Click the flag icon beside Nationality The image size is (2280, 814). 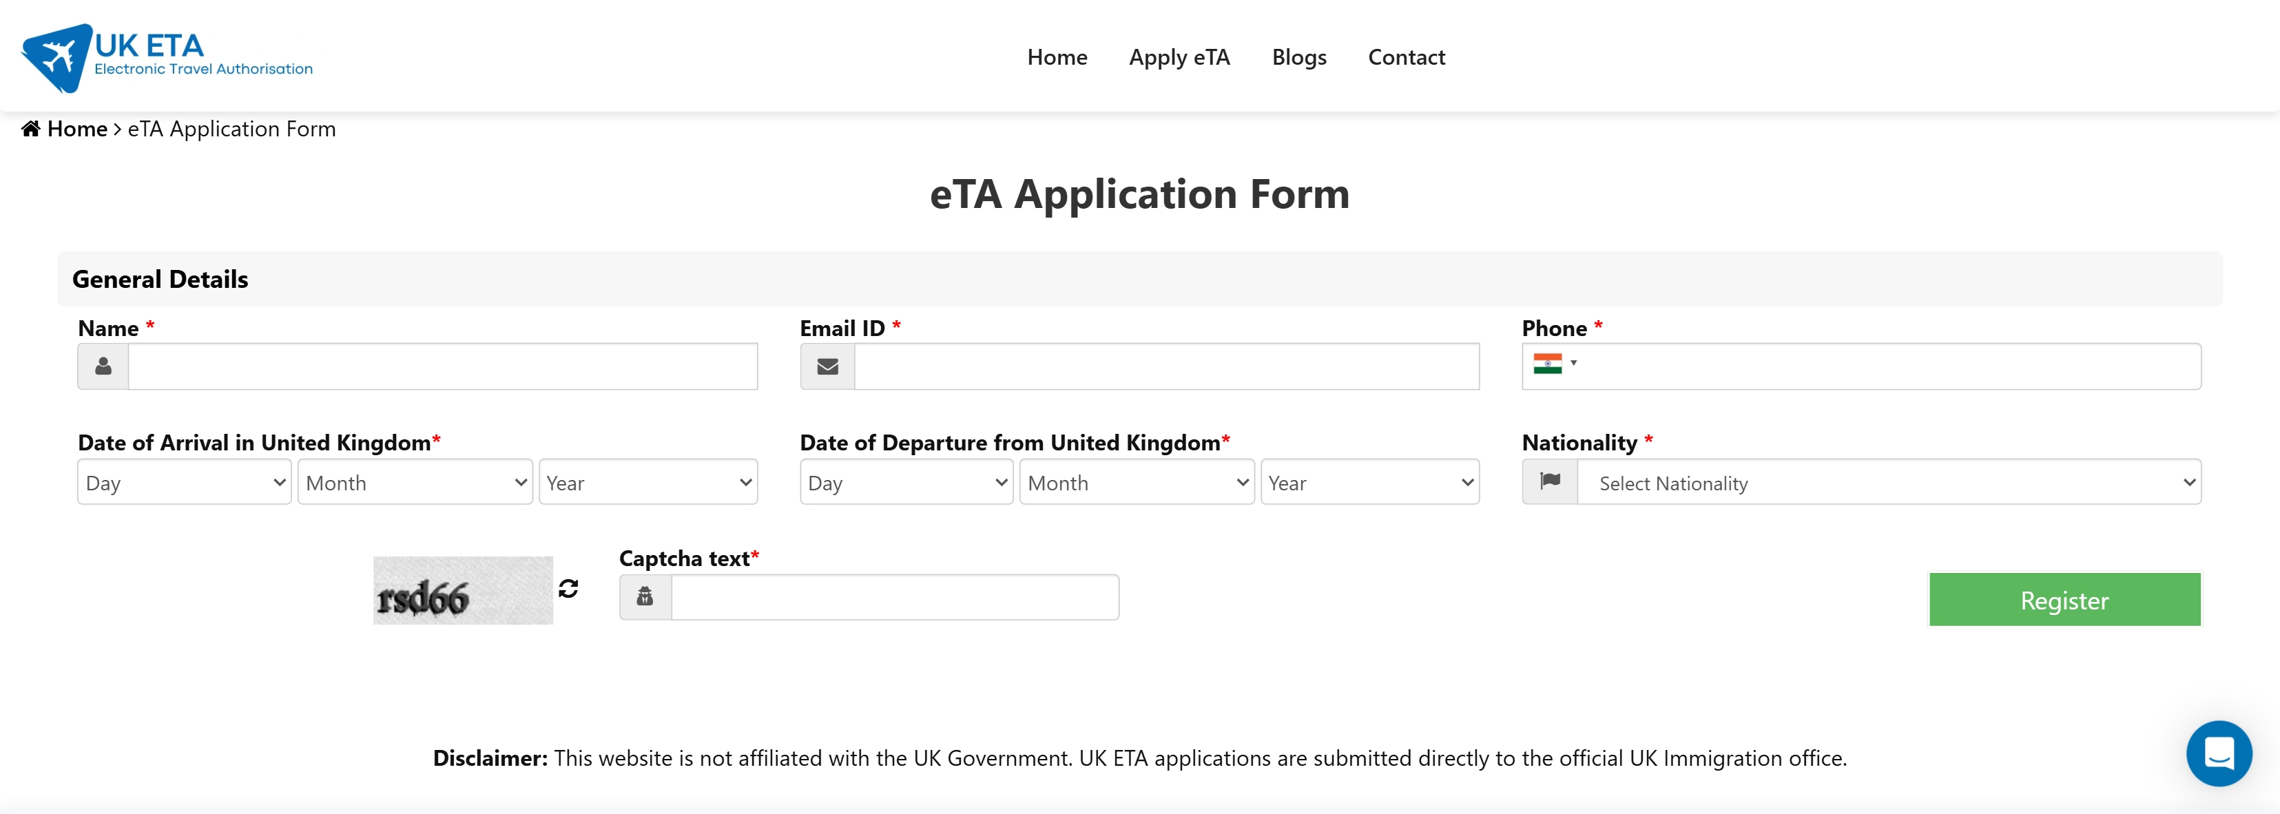(x=1550, y=481)
